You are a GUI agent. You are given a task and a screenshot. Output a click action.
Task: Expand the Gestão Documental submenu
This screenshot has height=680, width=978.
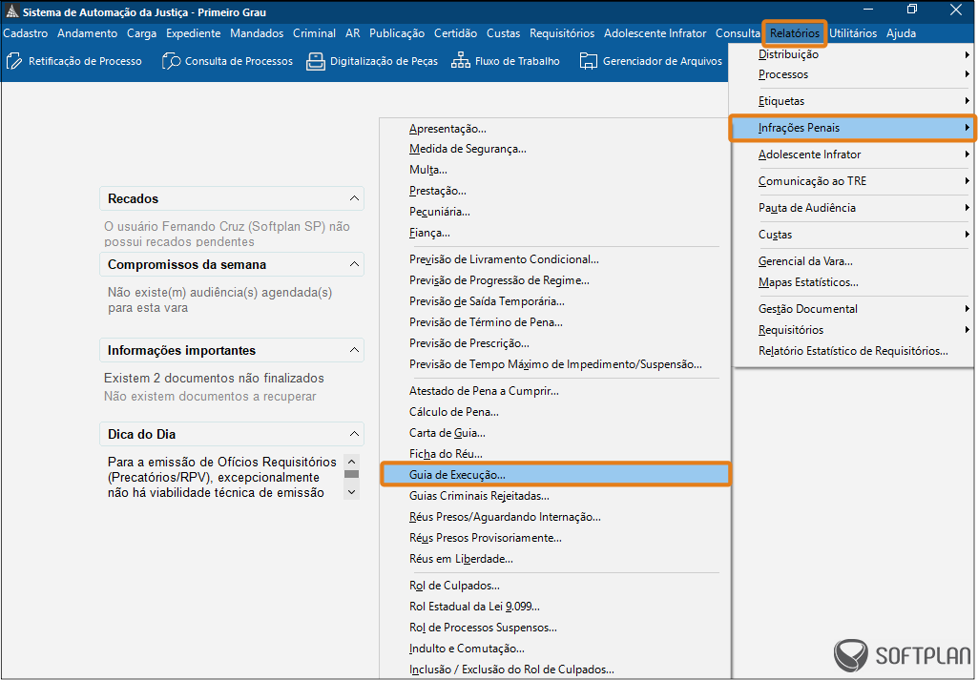click(968, 308)
